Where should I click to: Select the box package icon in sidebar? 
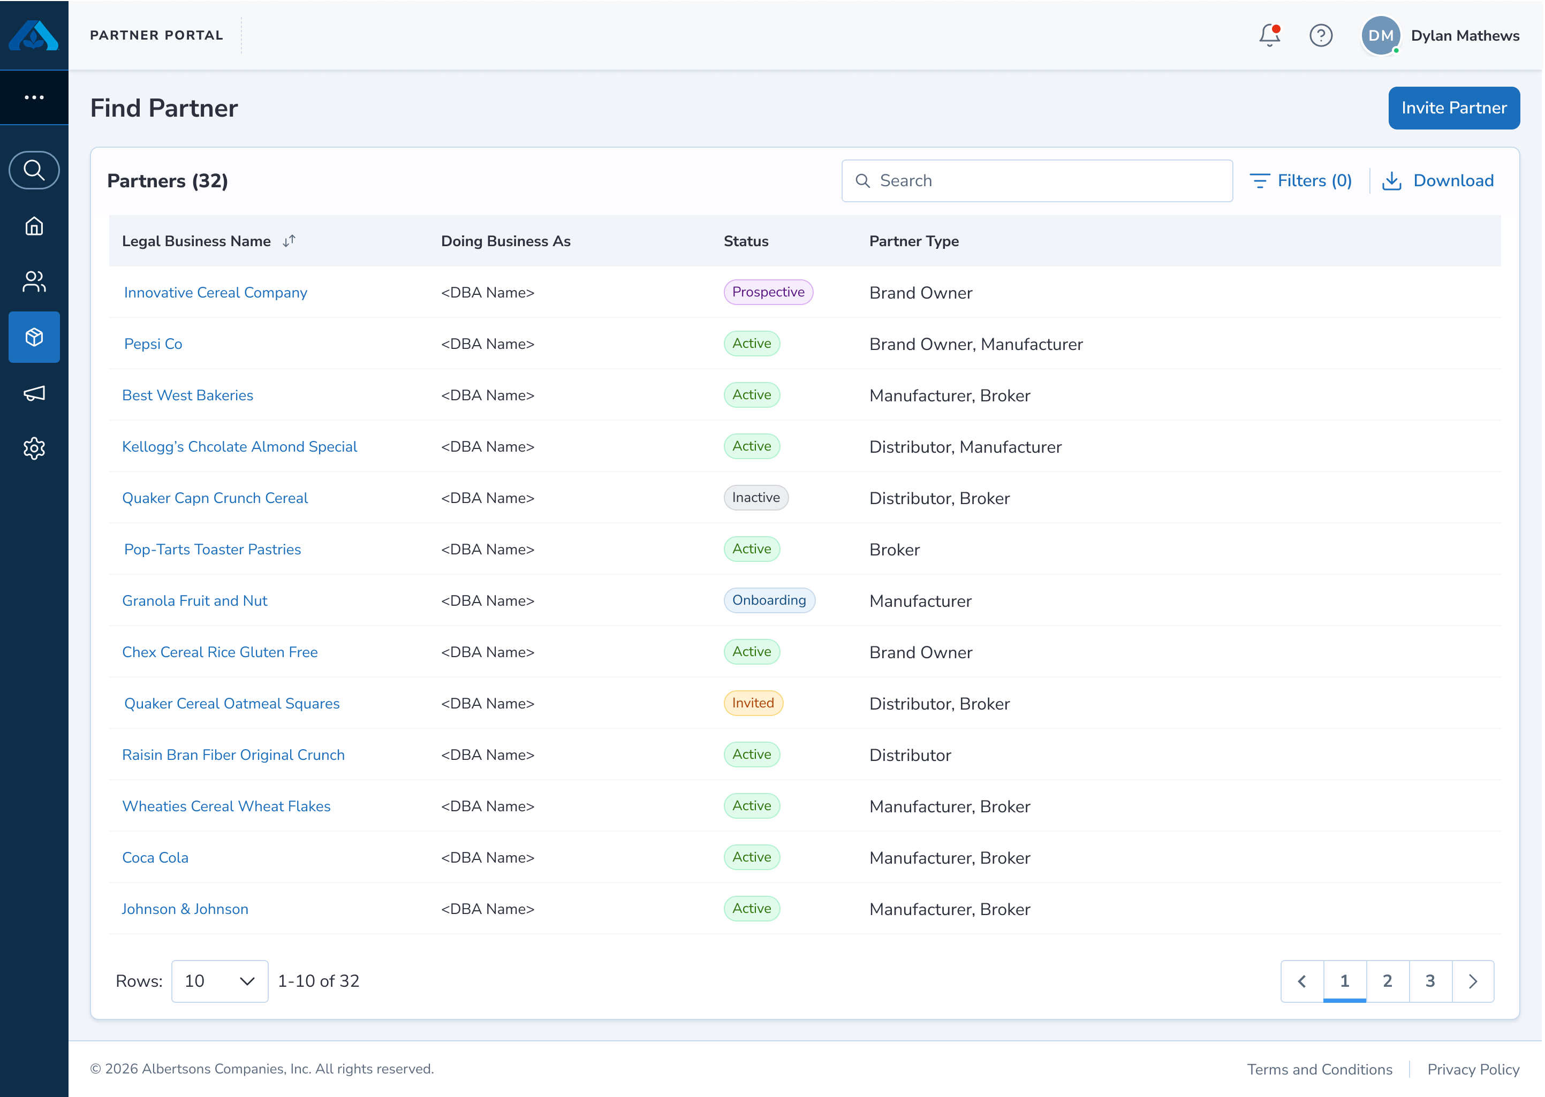coord(34,337)
